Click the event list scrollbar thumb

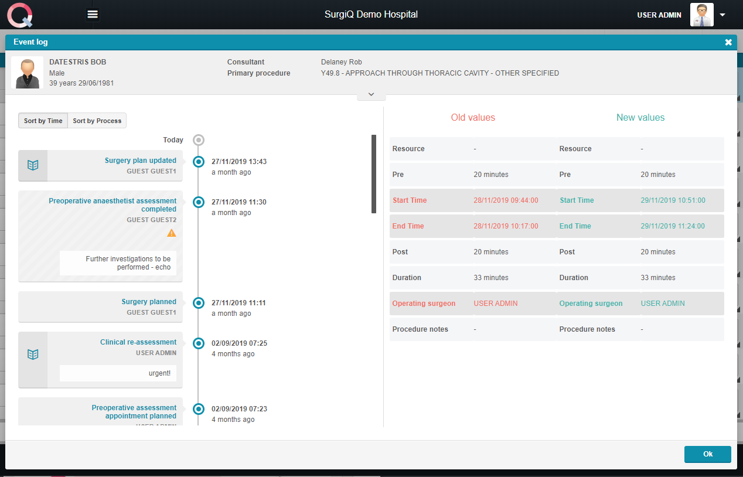coord(374,174)
